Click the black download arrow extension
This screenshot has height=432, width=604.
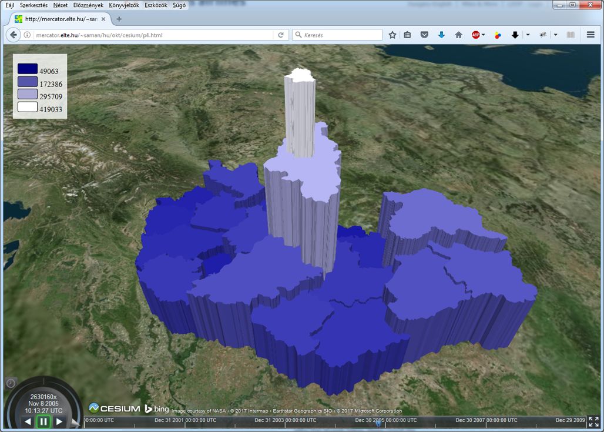coord(515,35)
